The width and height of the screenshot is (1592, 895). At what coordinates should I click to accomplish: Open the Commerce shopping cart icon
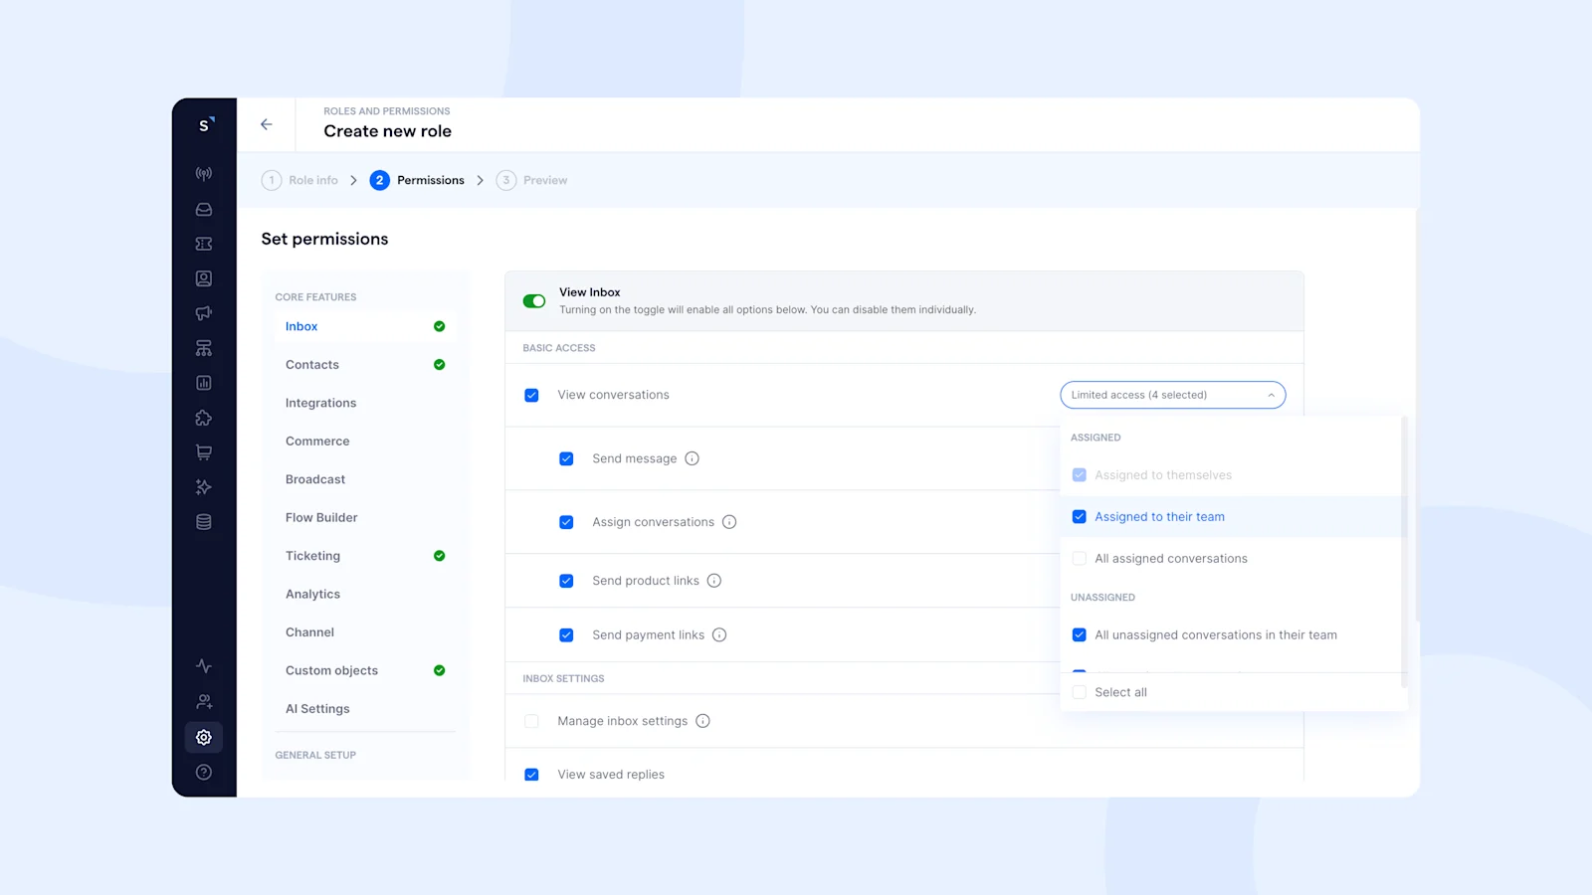point(203,451)
